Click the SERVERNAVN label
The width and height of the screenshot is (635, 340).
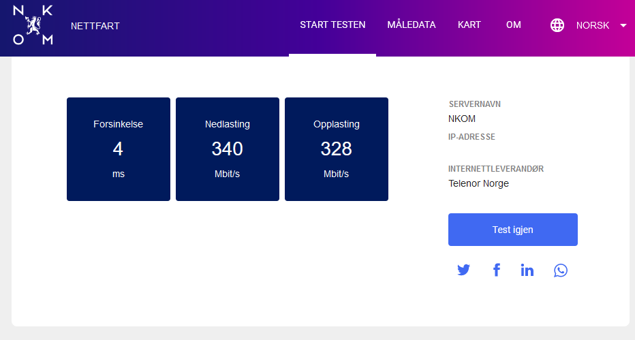(475, 104)
